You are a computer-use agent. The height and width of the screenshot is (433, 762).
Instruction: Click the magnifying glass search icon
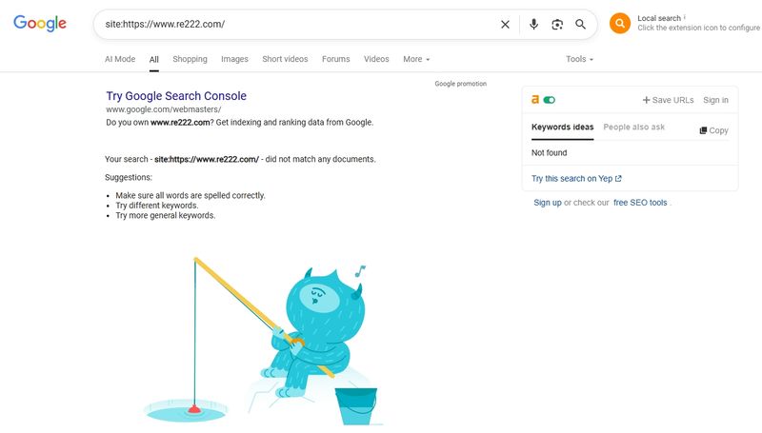580,25
